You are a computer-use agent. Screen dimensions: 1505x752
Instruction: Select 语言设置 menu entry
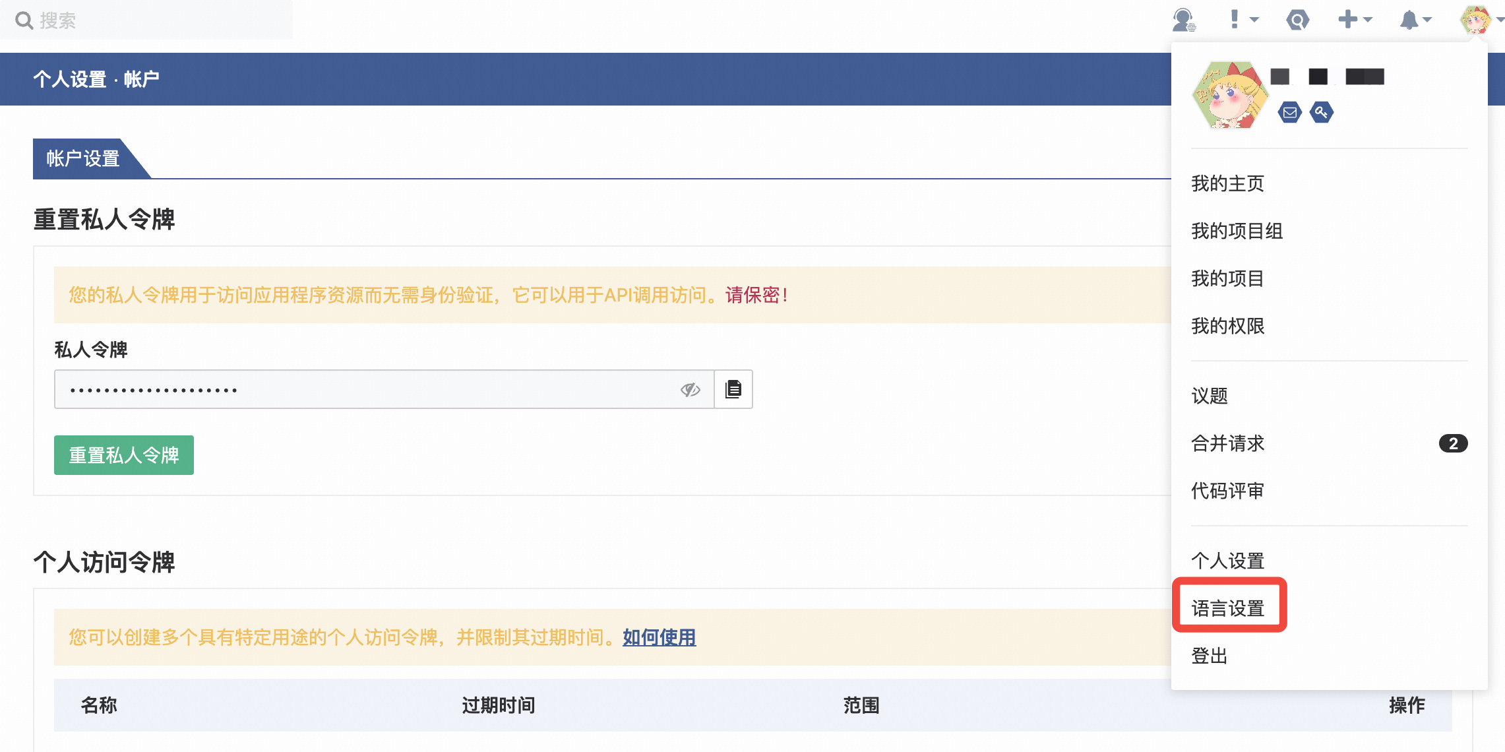pyautogui.click(x=1228, y=608)
